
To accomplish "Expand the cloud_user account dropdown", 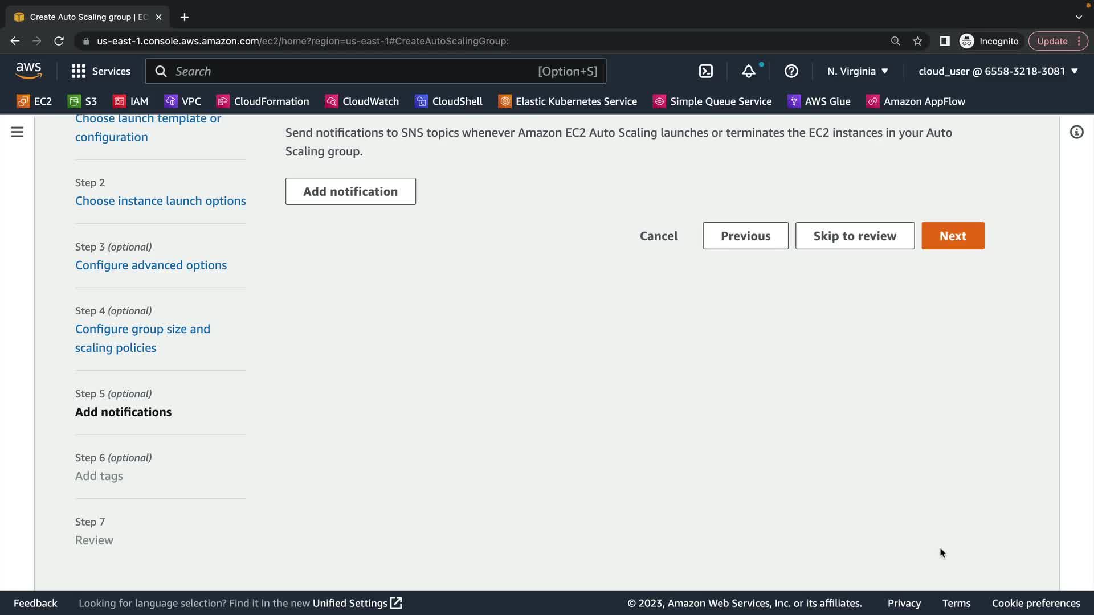I will (x=998, y=71).
